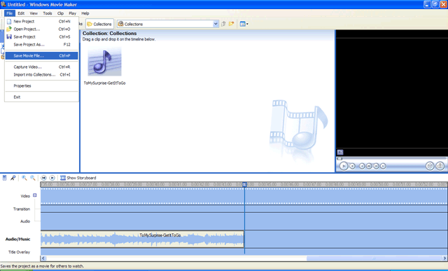
Task: Click the Rewind Timeline button
Action: [43, 178]
